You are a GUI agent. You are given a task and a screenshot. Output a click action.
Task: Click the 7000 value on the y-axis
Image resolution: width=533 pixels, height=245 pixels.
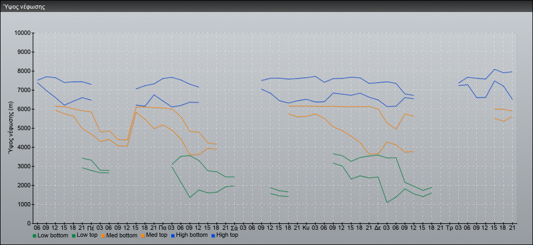[x=24, y=90]
